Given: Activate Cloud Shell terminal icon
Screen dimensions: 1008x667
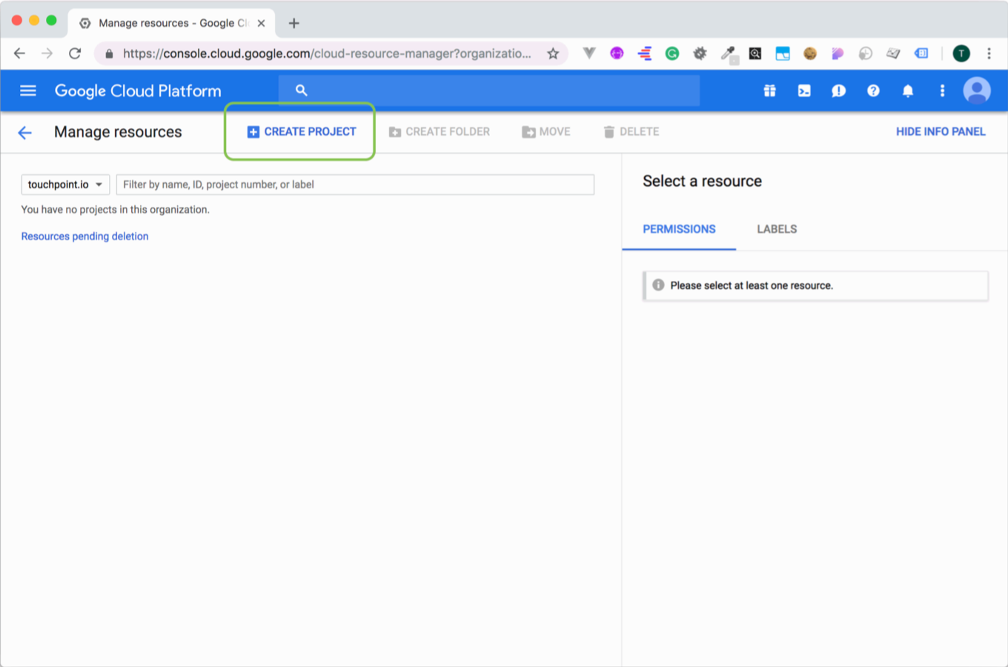Looking at the screenshot, I should point(804,90).
